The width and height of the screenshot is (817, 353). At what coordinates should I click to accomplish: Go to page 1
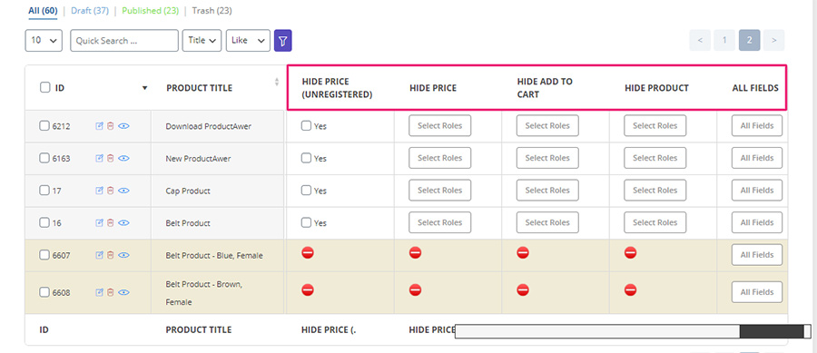click(x=724, y=40)
